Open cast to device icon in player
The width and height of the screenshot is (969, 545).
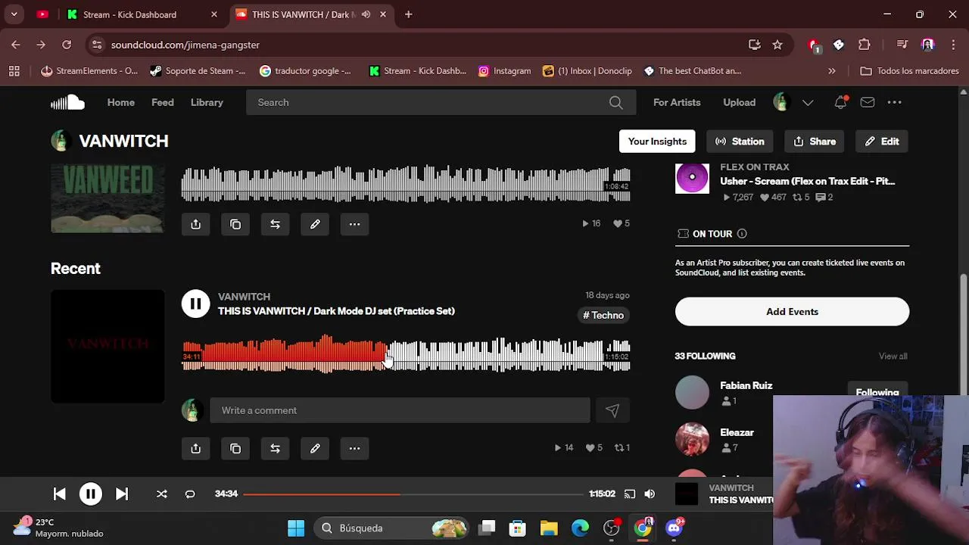click(x=630, y=494)
